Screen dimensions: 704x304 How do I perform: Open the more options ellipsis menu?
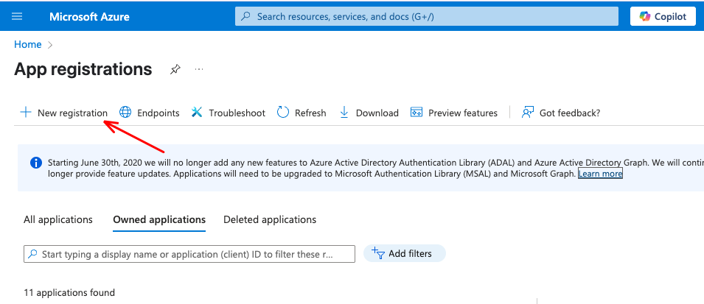[x=198, y=69]
